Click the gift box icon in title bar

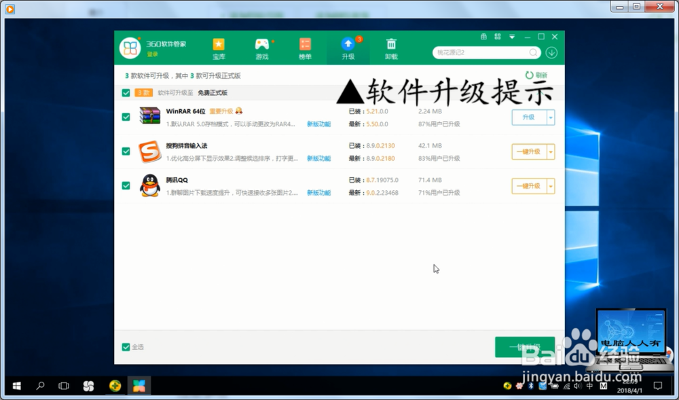pyautogui.click(x=483, y=37)
